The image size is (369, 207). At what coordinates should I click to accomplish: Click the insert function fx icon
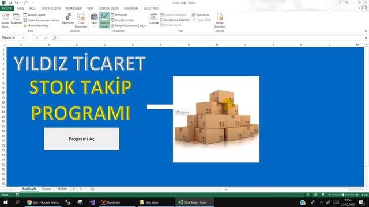[54, 37]
